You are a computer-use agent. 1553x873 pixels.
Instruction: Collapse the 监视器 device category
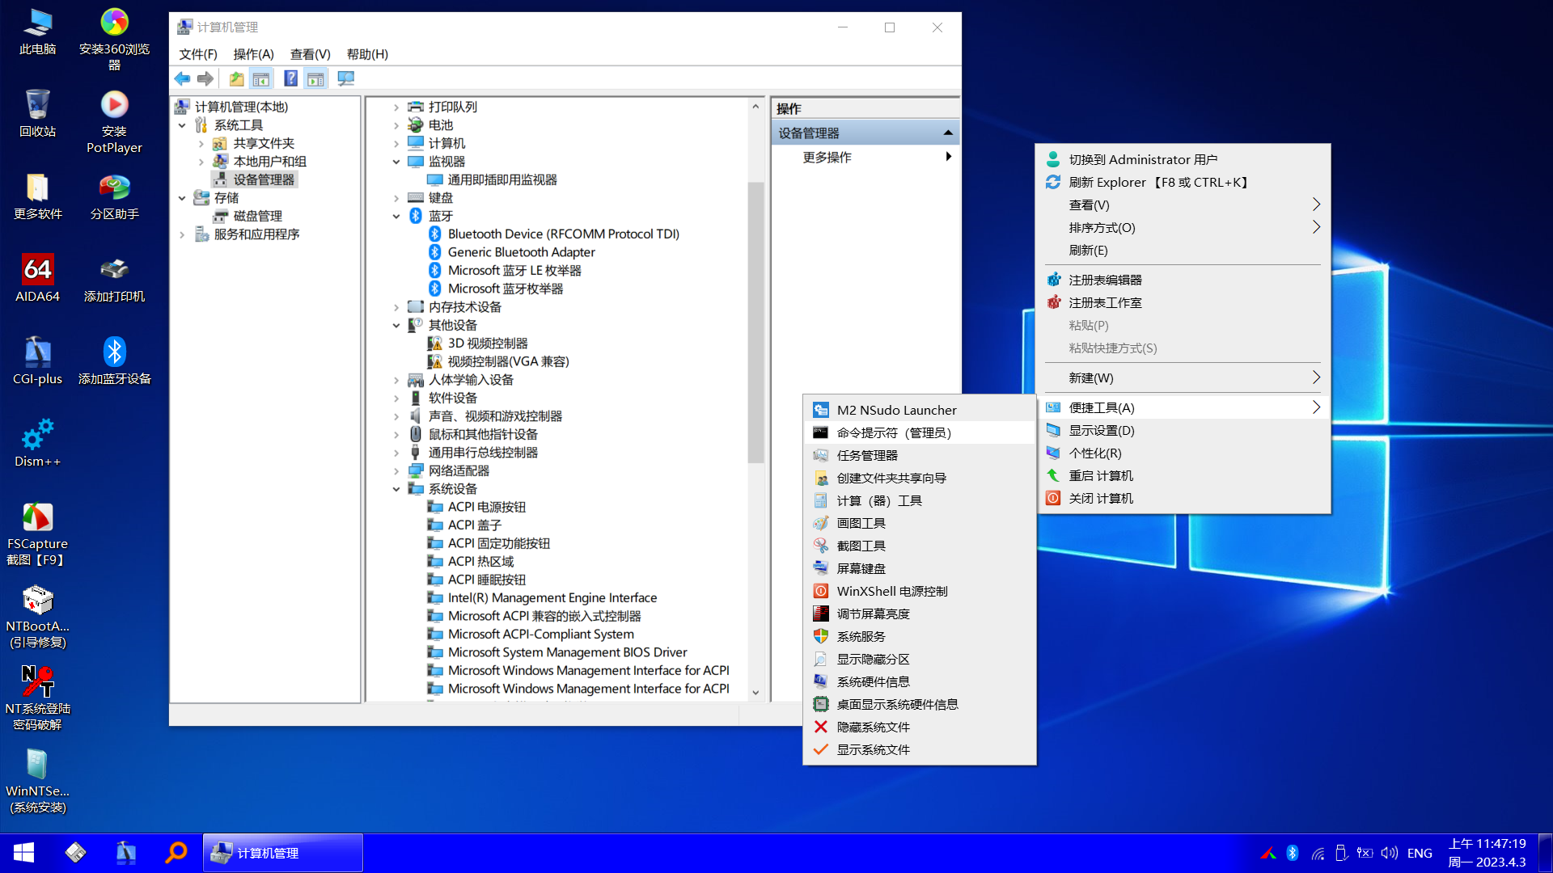point(396,162)
